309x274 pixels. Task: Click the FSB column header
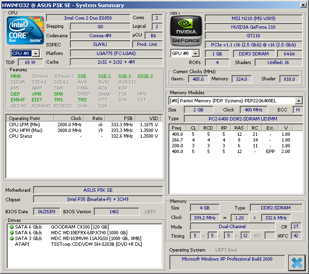(120, 119)
